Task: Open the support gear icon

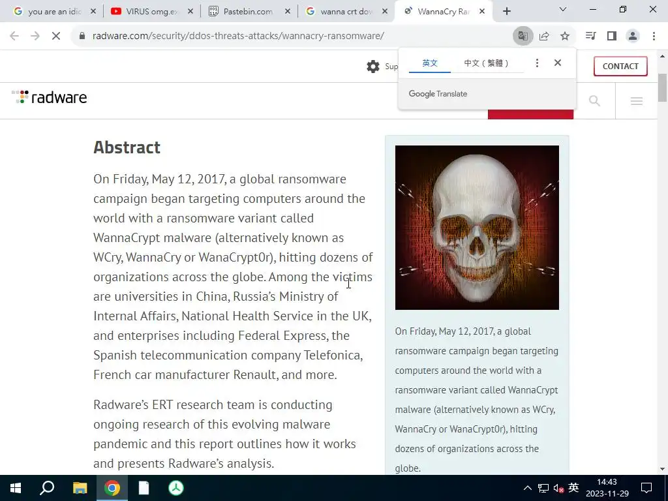Action: (x=372, y=67)
